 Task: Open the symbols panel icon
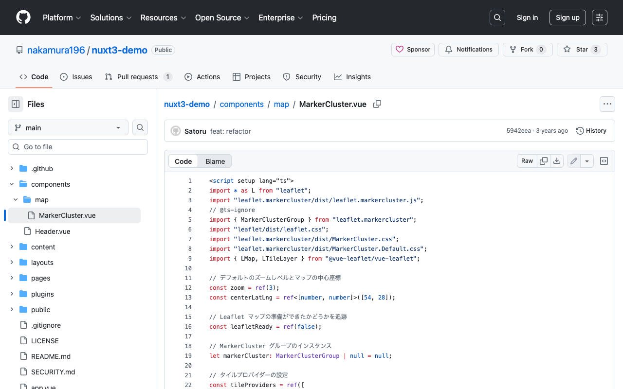click(604, 161)
